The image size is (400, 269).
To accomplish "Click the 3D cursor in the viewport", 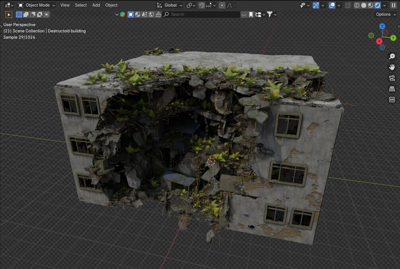I will pyautogui.click(x=211, y=161).
